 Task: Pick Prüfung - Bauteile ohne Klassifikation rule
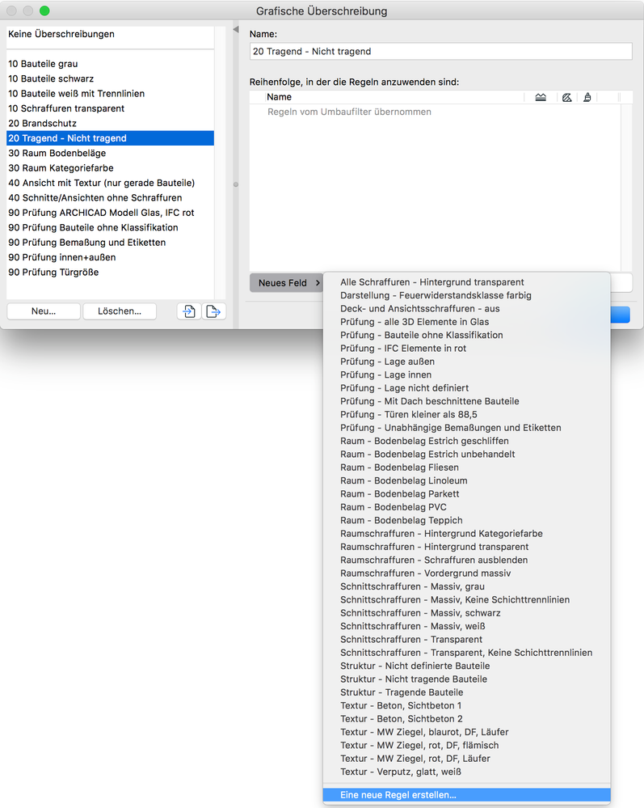click(x=421, y=335)
